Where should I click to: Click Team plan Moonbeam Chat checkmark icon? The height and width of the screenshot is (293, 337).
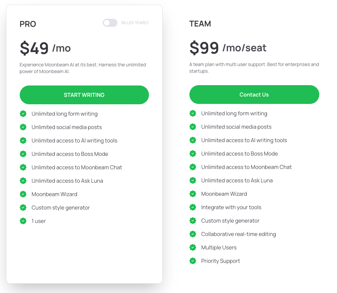193,167
